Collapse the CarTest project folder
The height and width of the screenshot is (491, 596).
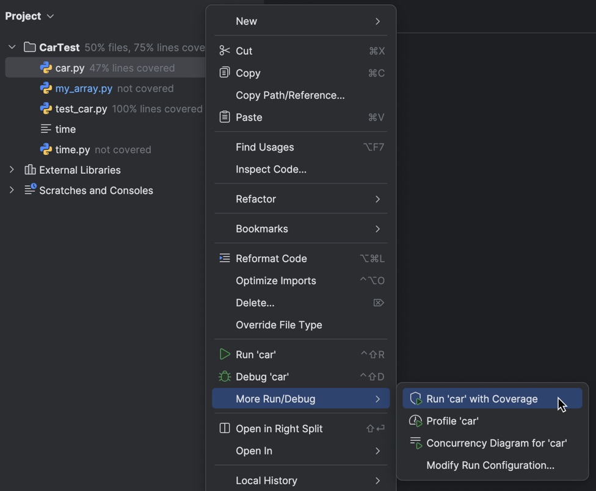pyautogui.click(x=11, y=47)
